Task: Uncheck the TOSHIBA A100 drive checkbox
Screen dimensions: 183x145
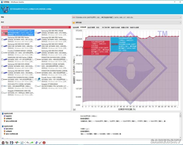Action: point(2,33)
